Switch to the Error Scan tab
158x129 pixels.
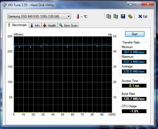click(68, 25)
